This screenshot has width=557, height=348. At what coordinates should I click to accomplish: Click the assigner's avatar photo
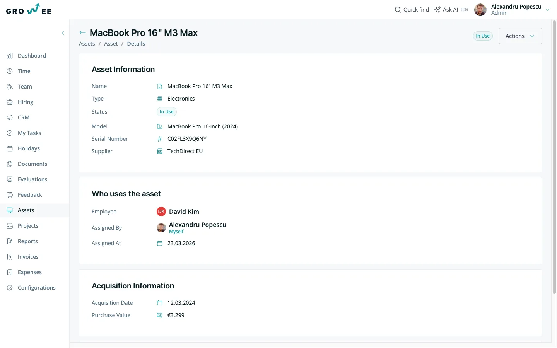(x=161, y=228)
